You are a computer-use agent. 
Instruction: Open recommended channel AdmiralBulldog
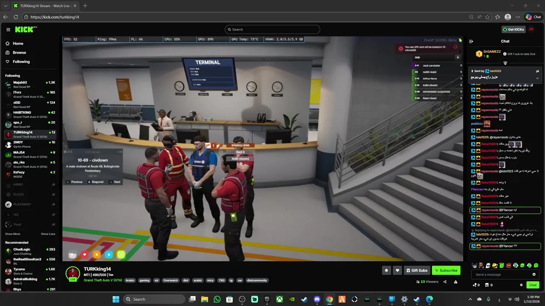(30, 281)
